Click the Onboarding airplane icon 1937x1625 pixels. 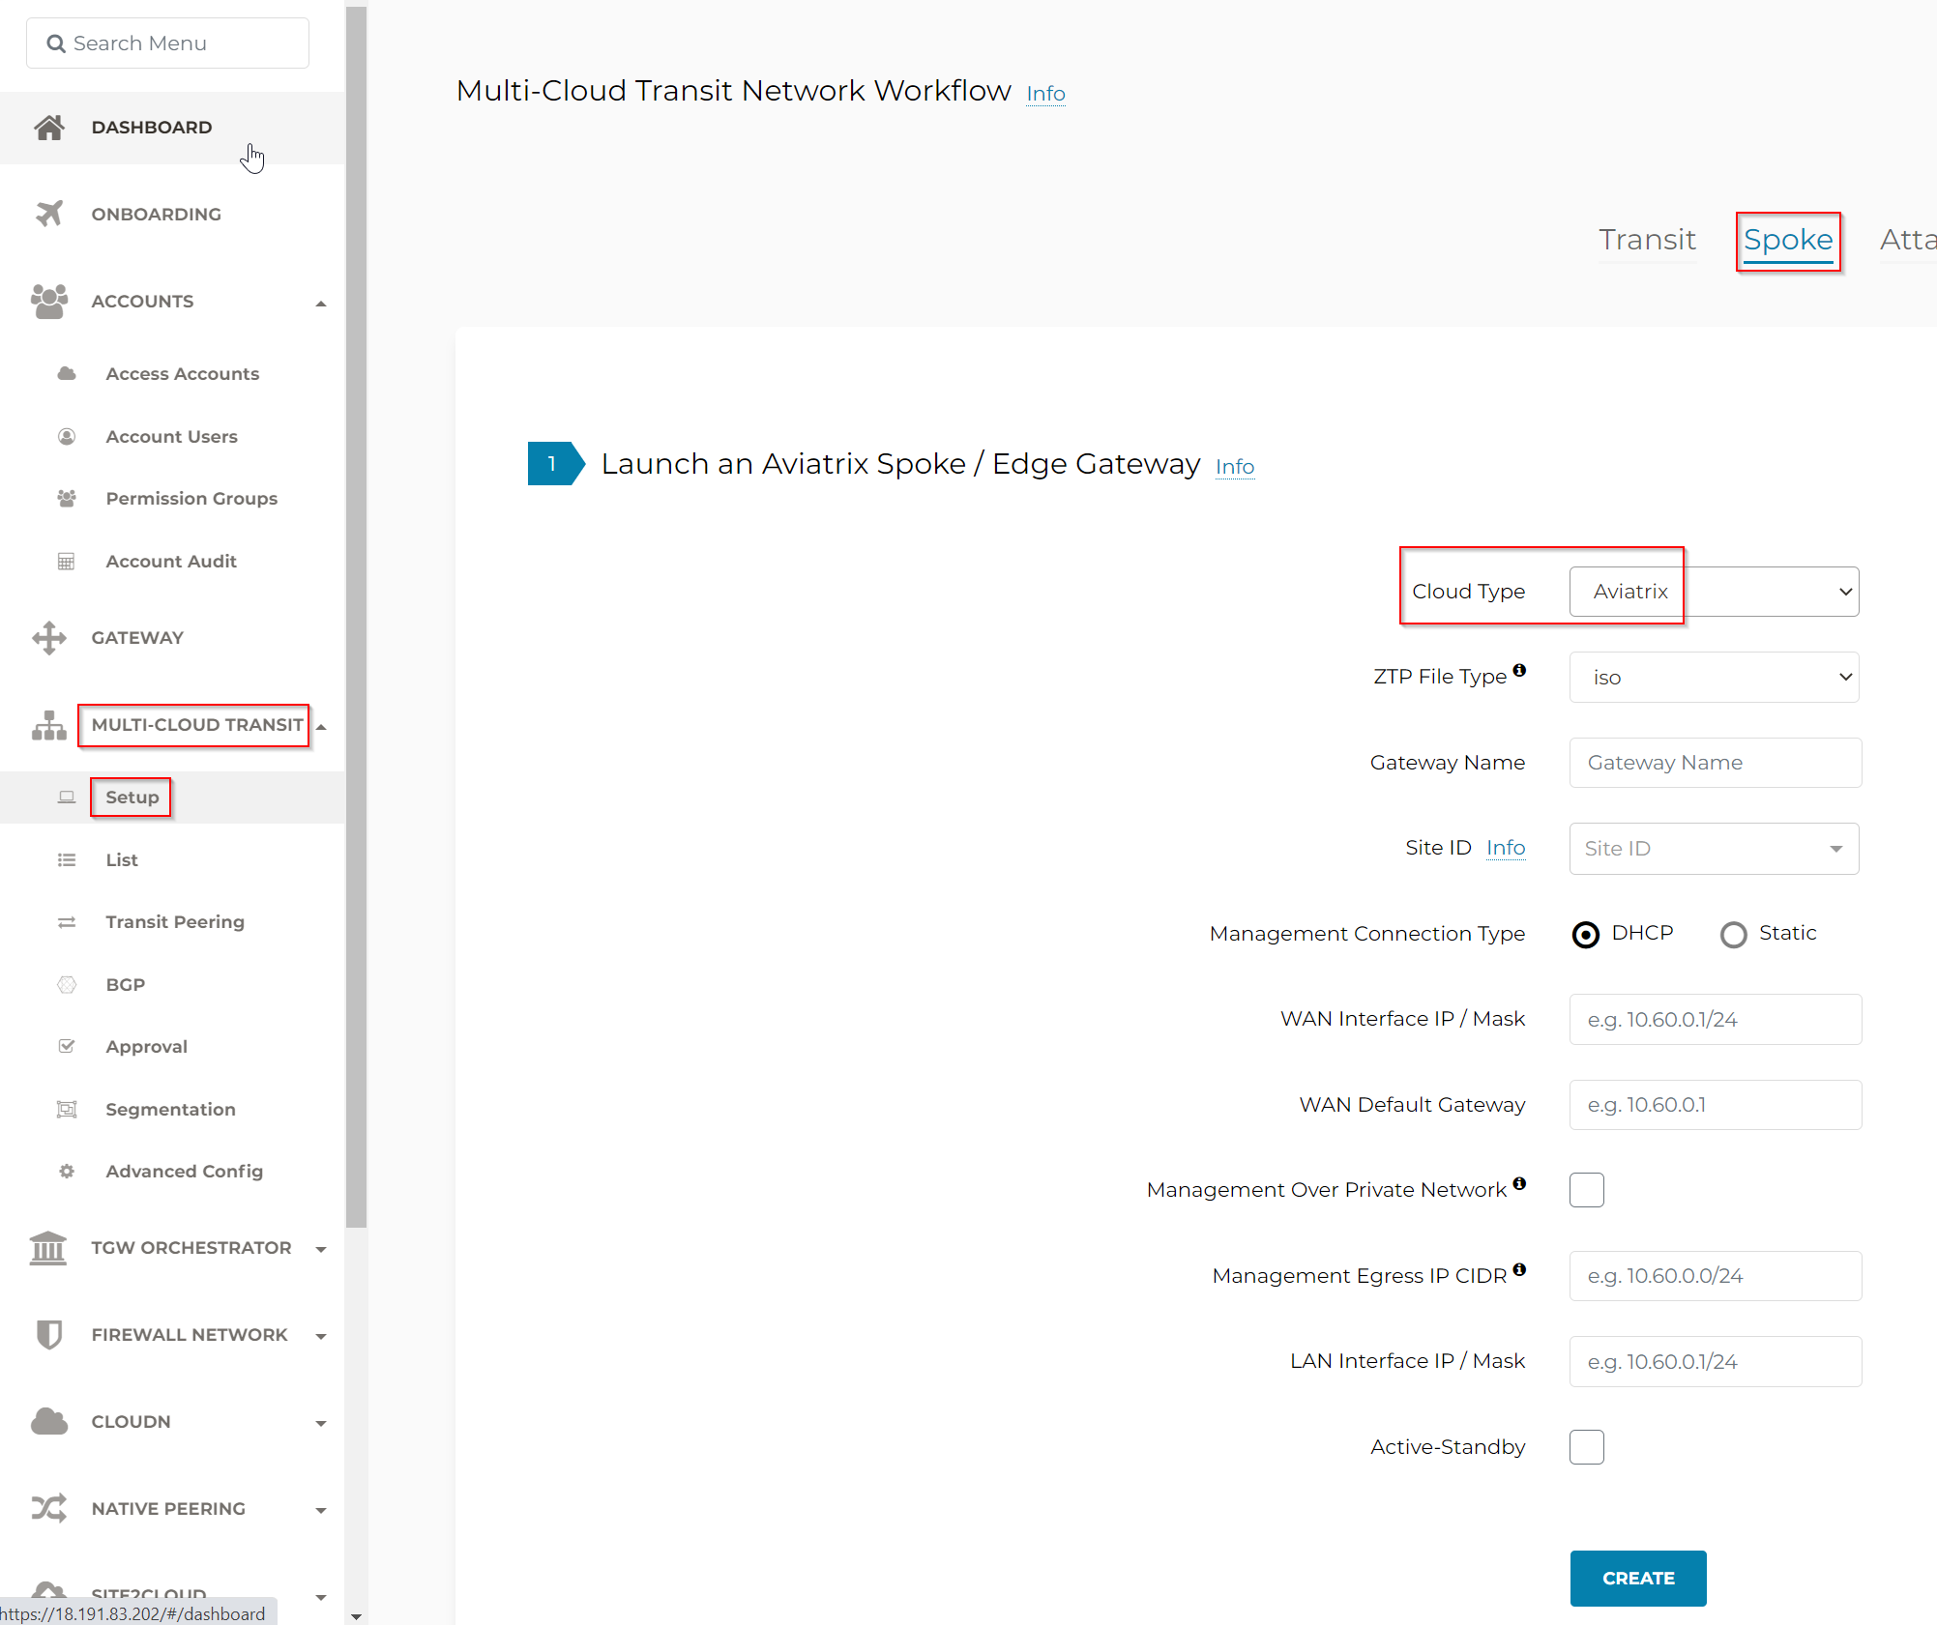(49, 214)
